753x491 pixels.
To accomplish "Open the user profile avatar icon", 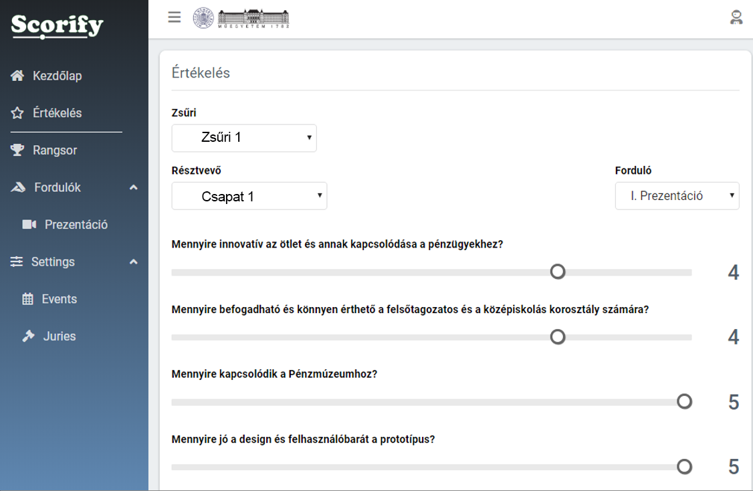I will coord(736,17).
